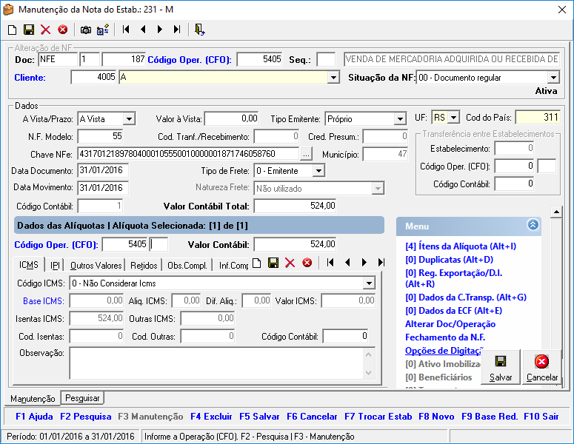Click the floppy disk save icon in top toolbar

(x=29, y=30)
